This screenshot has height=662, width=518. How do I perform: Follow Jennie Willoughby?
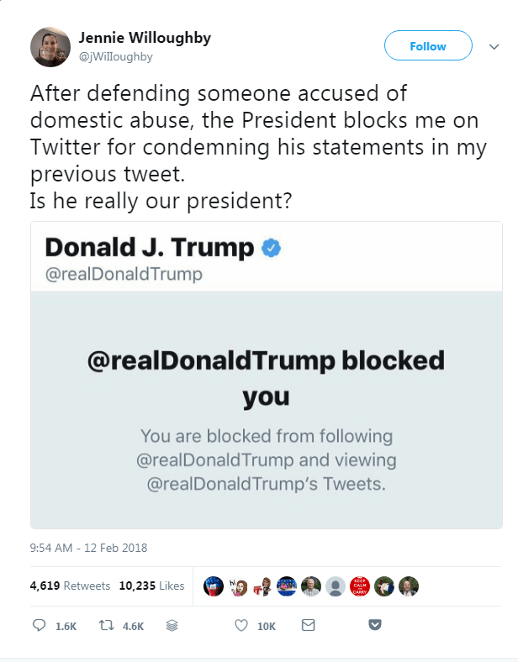pyautogui.click(x=428, y=46)
